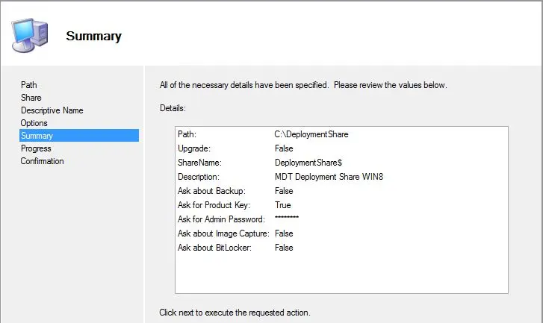Image resolution: width=543 pixels, height=323 pixels.
Task: Select the C:\DeploymentShare path value
Action: [x=311, y=134]
